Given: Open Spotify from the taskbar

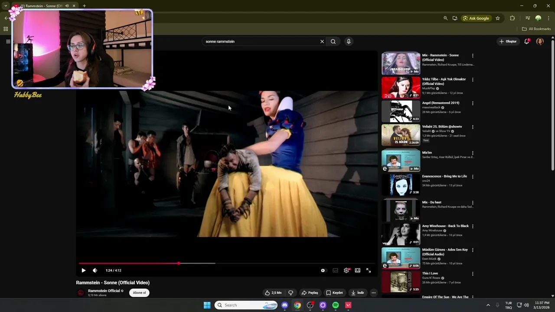Looking at the screenshot, I should 336,305.
